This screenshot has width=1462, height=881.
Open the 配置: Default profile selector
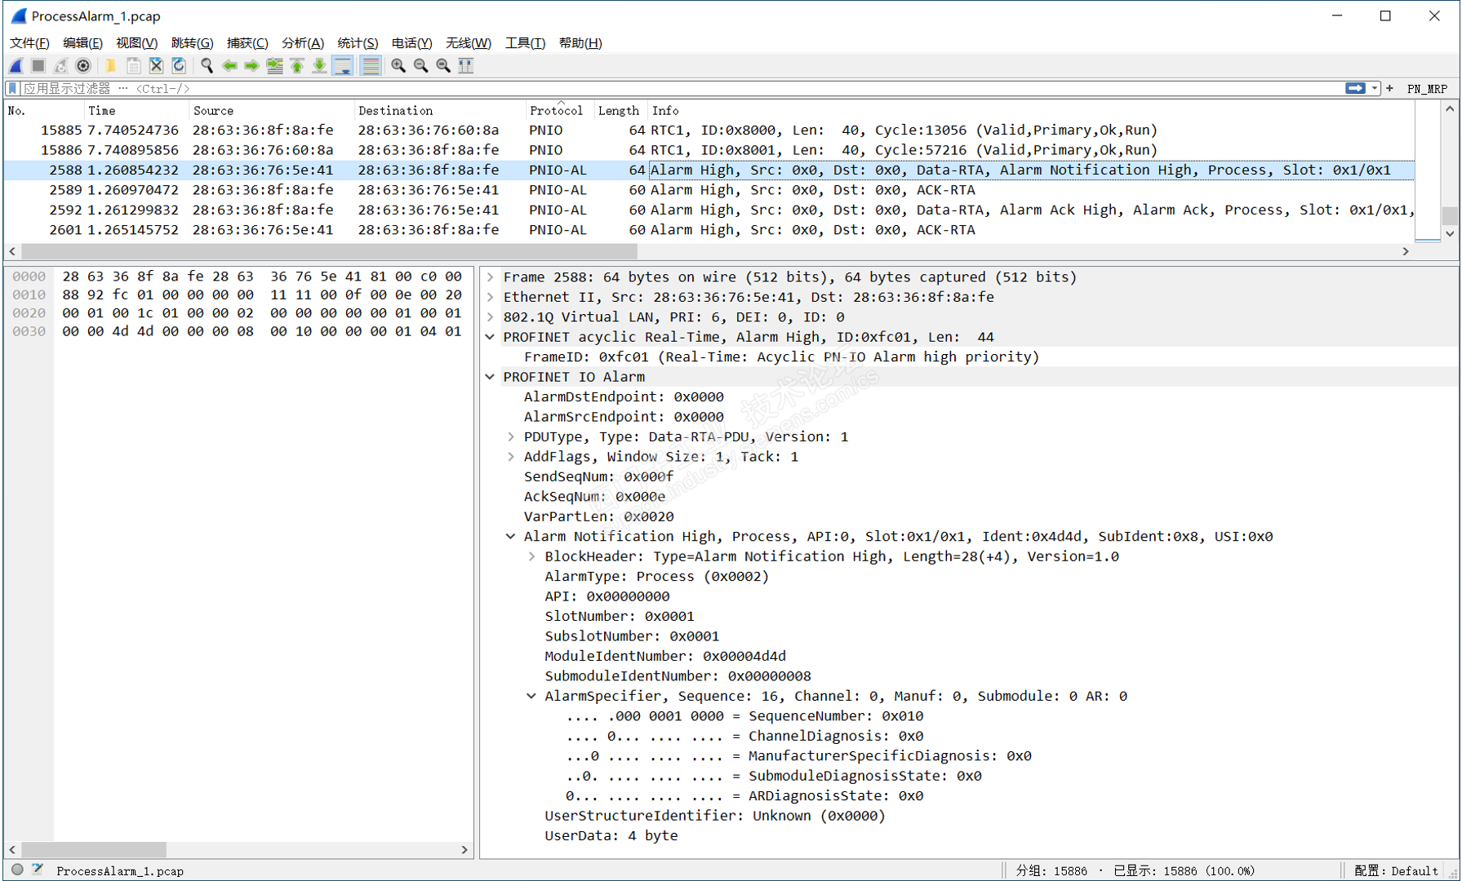pyautogui.click(x=1396, y=871)
